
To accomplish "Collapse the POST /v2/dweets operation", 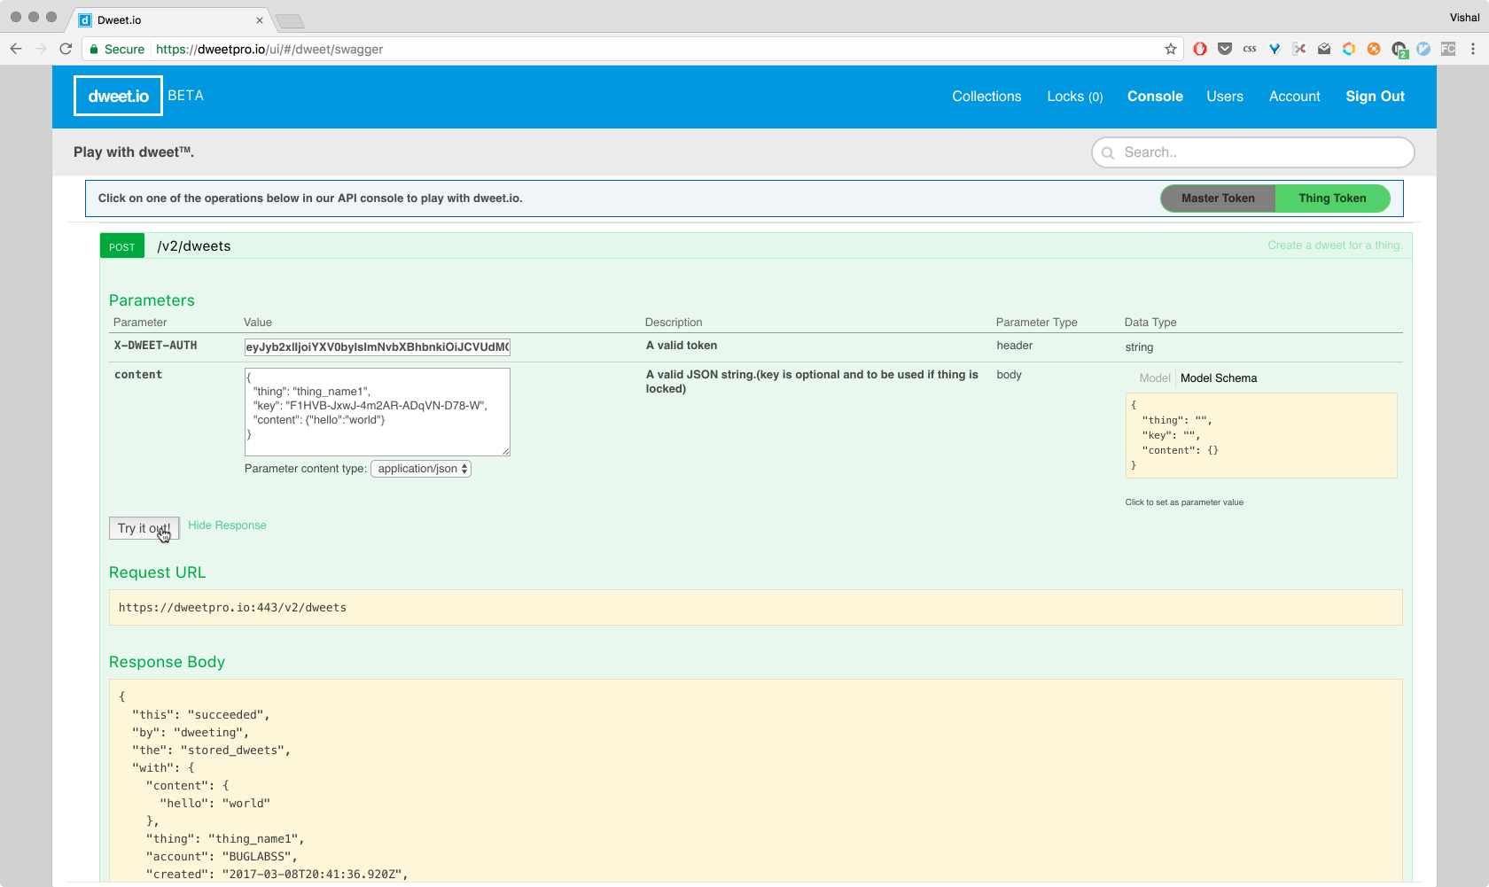I will 193,246.
